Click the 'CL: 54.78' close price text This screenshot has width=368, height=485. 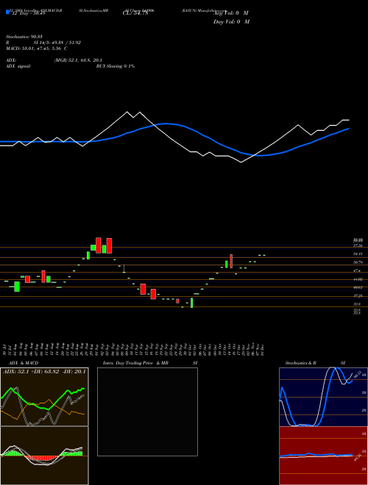(x=135, y=13)
